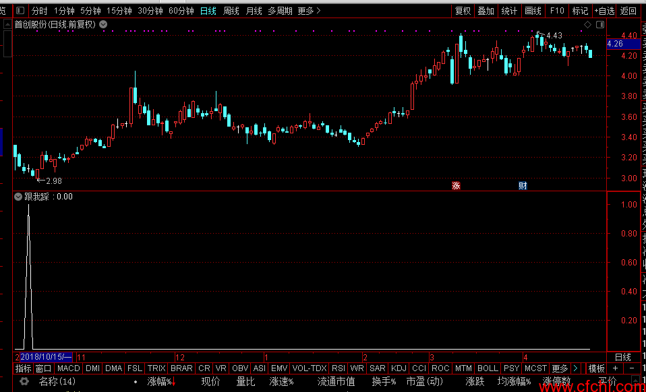Click the 窗口 window button
The width and height of the screenshot is (646, 392).
point(43,368)
